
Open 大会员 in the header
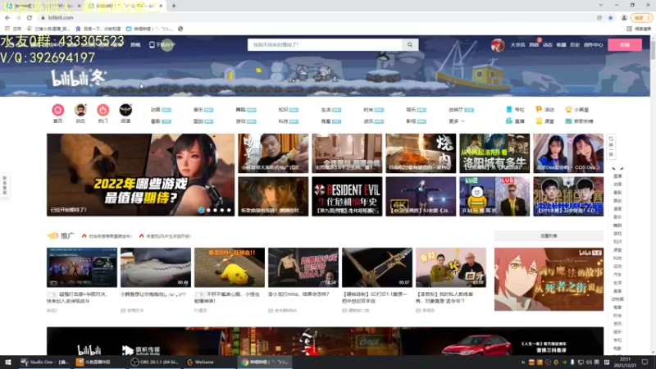tap(517, 45)
